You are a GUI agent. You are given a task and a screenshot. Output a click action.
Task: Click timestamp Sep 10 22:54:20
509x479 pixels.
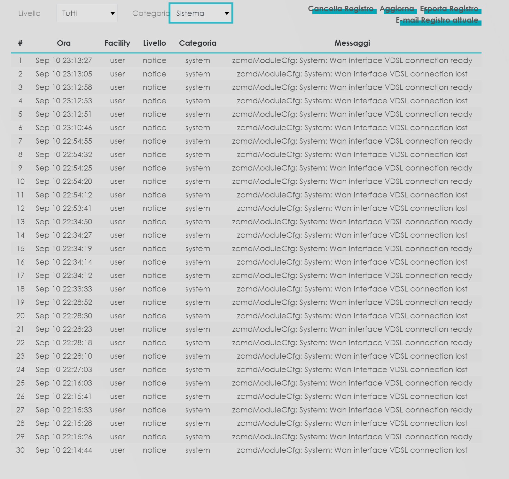64,181
